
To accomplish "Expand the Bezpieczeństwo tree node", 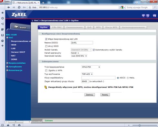I will pyautogui.click(x=7, y=63).
